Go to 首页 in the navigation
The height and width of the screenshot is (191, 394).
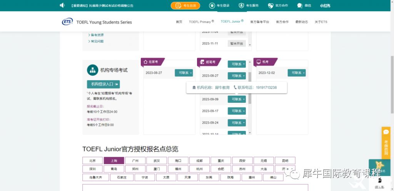pos(179,22)
